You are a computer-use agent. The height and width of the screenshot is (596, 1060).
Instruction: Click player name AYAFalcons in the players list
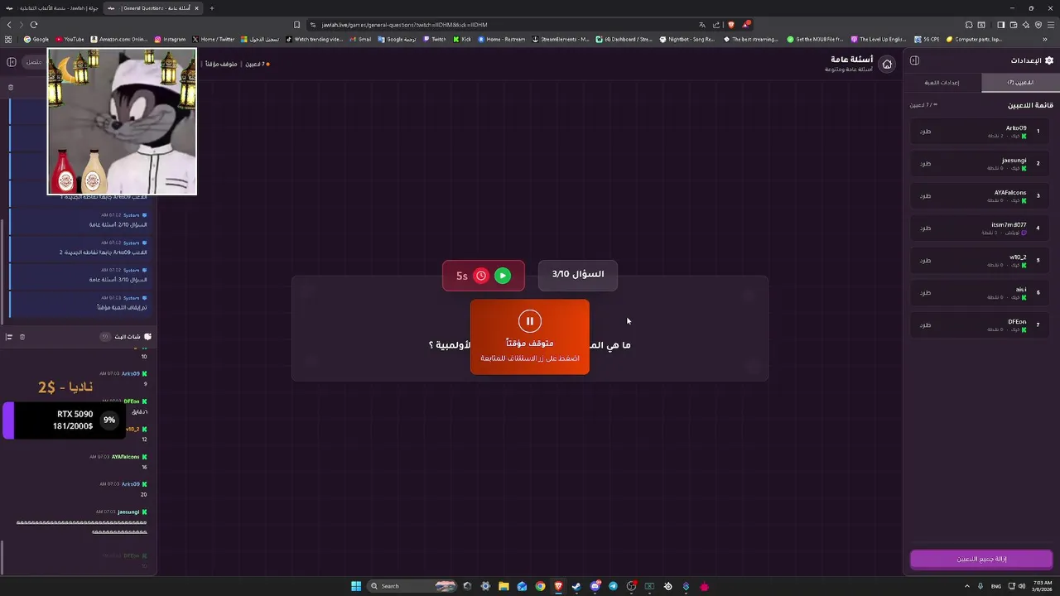(x=1010, y=193)
